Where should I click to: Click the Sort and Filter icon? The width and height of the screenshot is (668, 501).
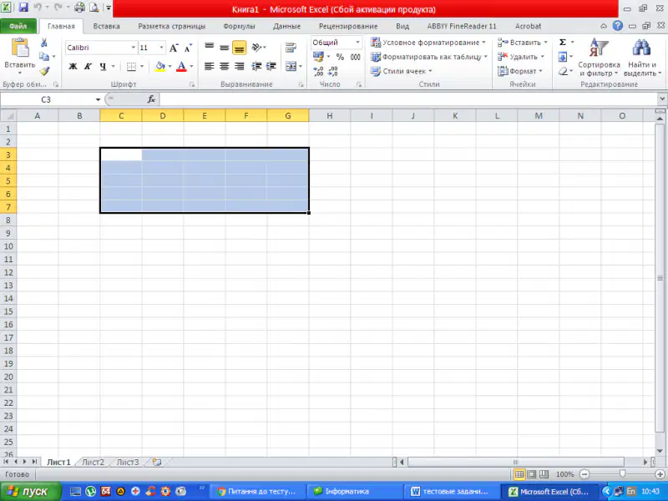tap(599, 57)
